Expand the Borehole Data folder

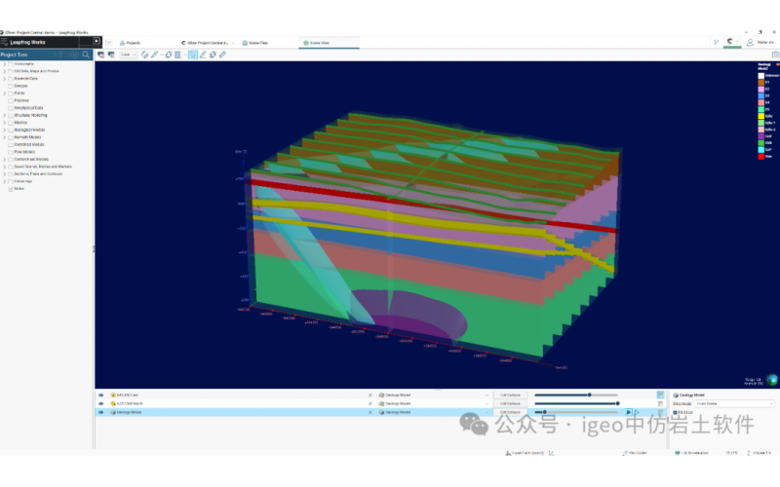[4, 78]
